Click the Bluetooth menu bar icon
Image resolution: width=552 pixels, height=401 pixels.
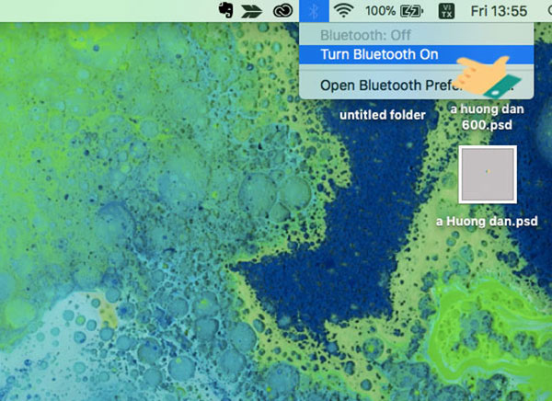click(x=314, y=11)
